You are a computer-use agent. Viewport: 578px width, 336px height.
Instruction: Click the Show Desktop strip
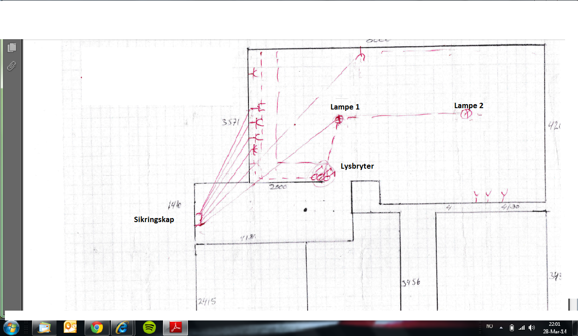(x=575, y=328)
